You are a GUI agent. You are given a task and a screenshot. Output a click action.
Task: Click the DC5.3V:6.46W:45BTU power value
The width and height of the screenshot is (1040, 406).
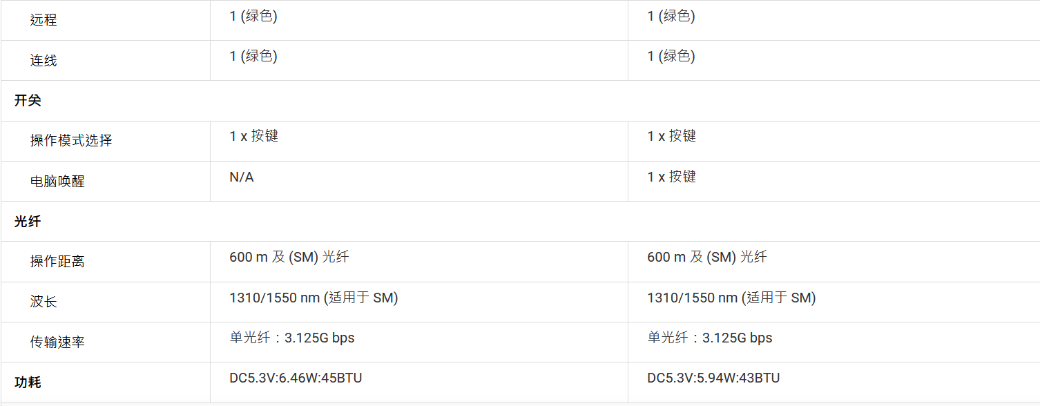pos(296,378)
